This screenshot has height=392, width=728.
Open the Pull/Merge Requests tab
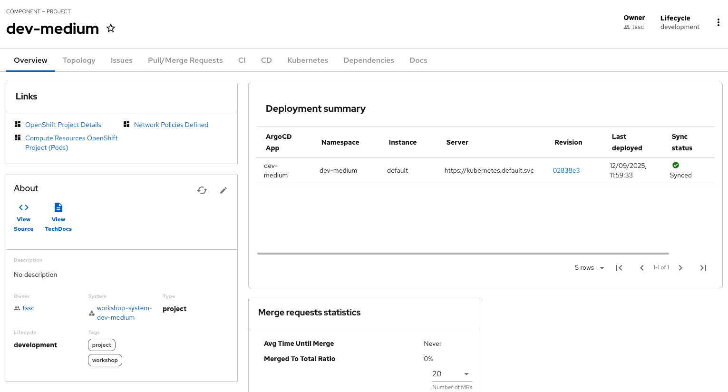coord(185,60)
